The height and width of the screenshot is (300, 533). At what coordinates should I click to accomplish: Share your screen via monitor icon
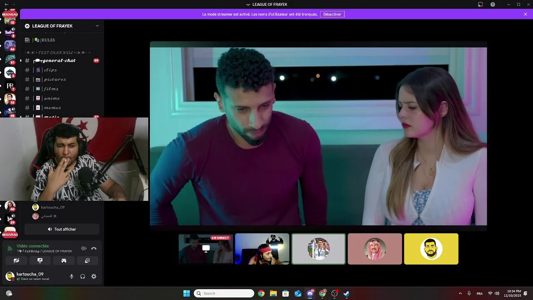pyautogui.click(x=40, y=260)
